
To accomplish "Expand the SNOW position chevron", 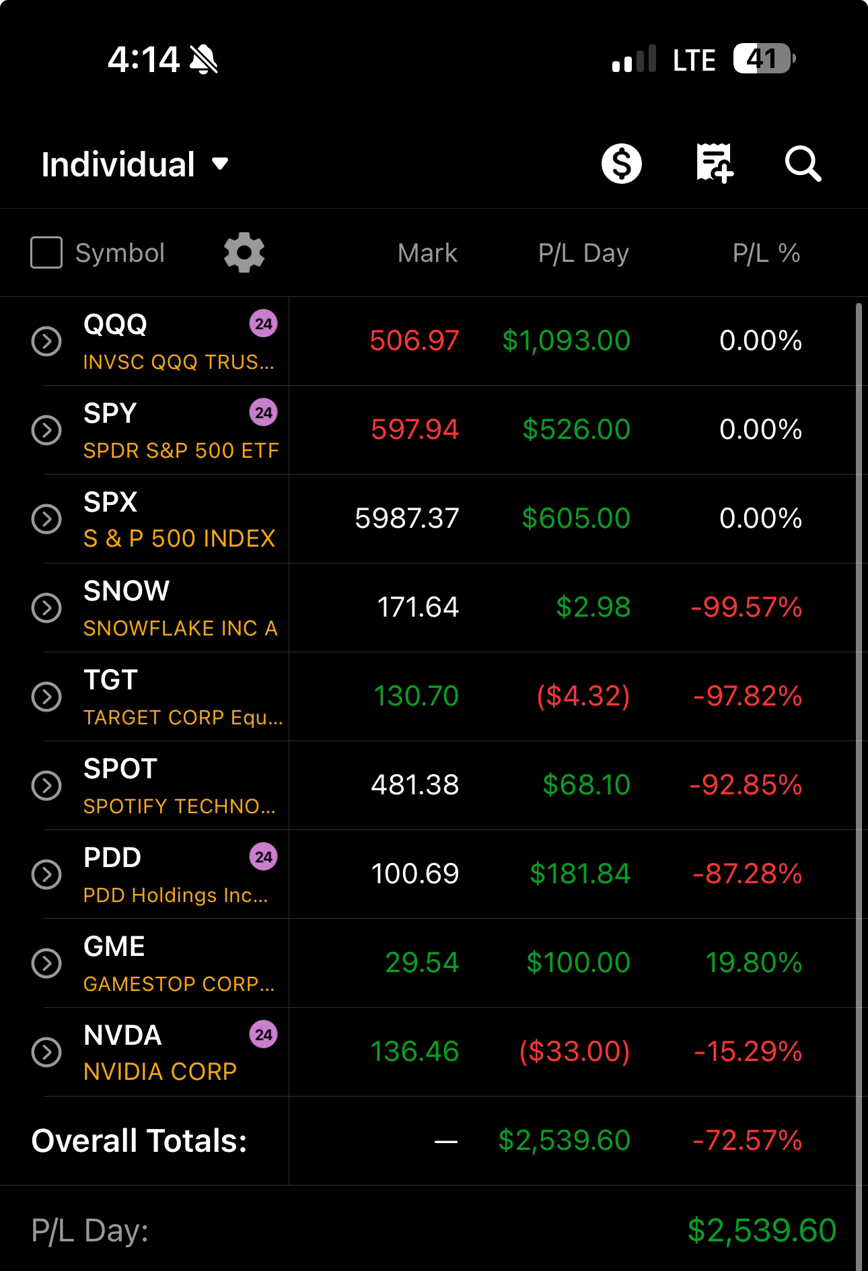I will 46,608.
